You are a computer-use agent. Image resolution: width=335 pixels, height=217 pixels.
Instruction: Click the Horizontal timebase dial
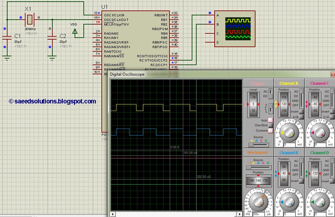(x=258, y=201)
